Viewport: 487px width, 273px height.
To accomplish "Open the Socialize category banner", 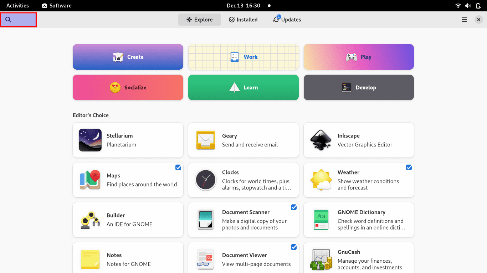I will point(128,87).
